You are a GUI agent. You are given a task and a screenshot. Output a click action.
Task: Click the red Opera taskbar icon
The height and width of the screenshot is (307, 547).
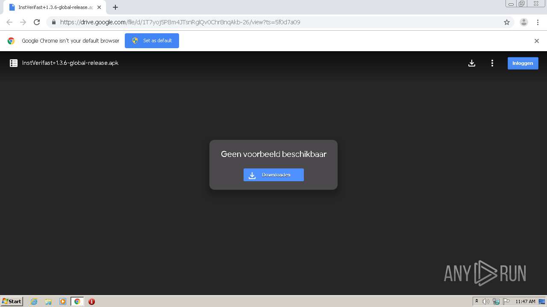[91, 301]
